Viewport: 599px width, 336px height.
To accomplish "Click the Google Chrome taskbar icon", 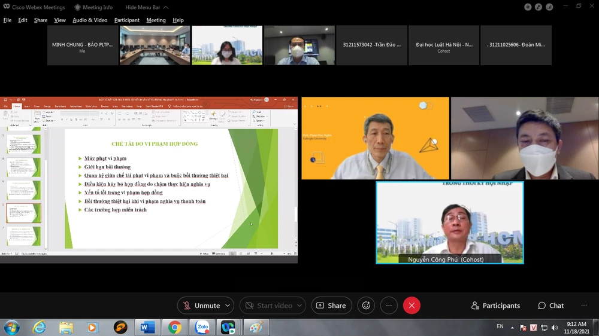I will point(175,327).
